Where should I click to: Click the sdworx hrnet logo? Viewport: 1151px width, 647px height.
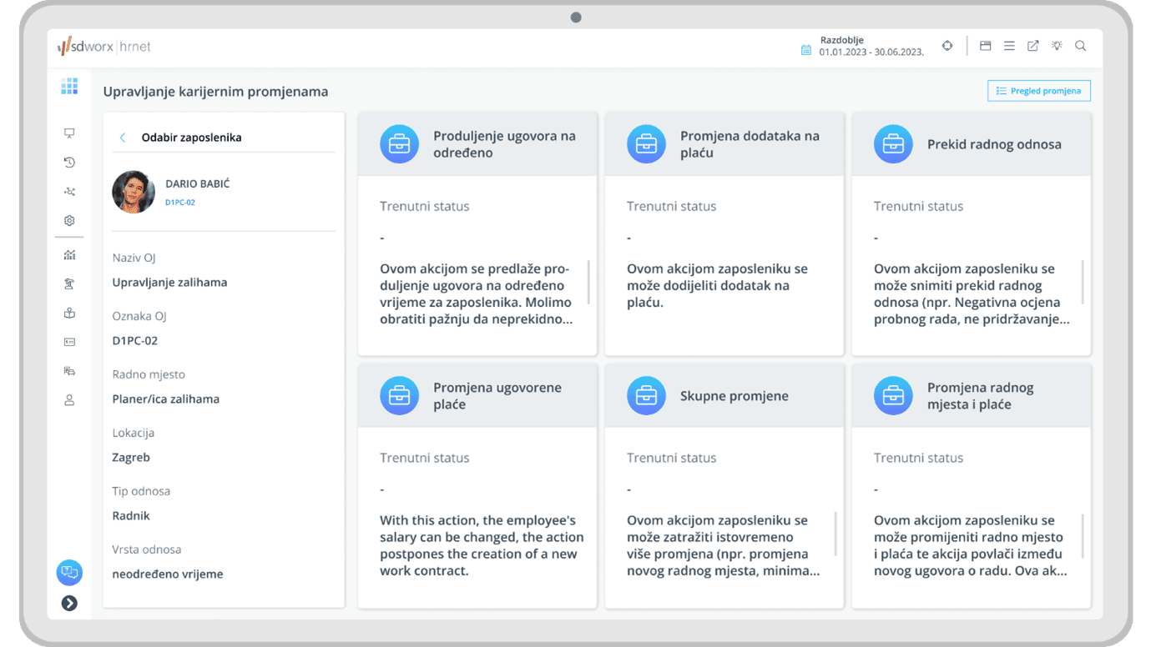pyautogui.click(x=104, y=47)
